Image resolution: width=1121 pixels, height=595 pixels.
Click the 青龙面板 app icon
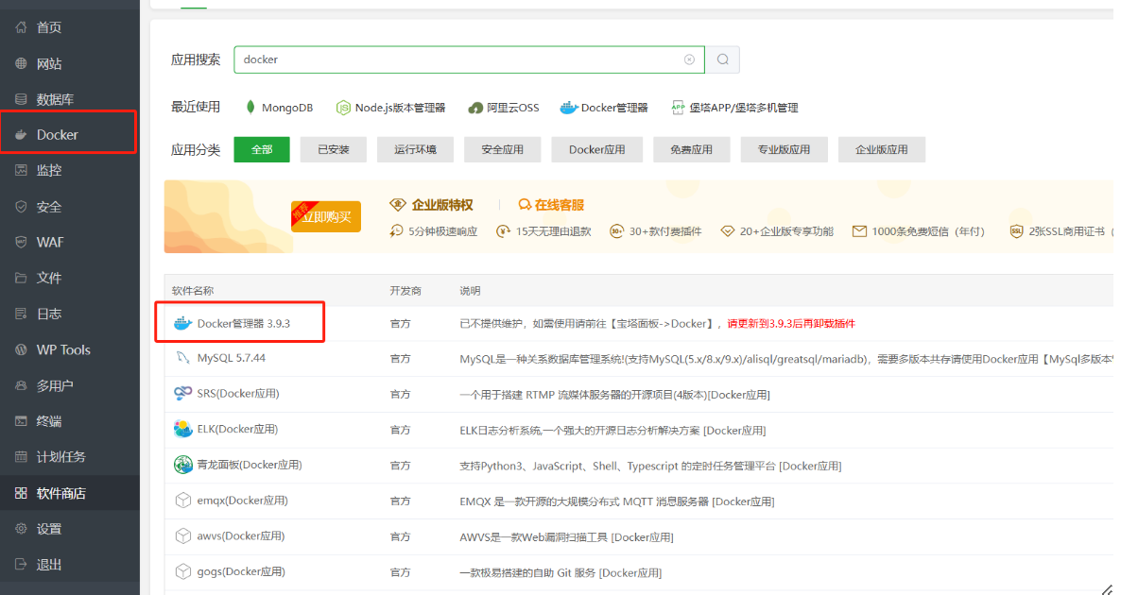(183, 465)
